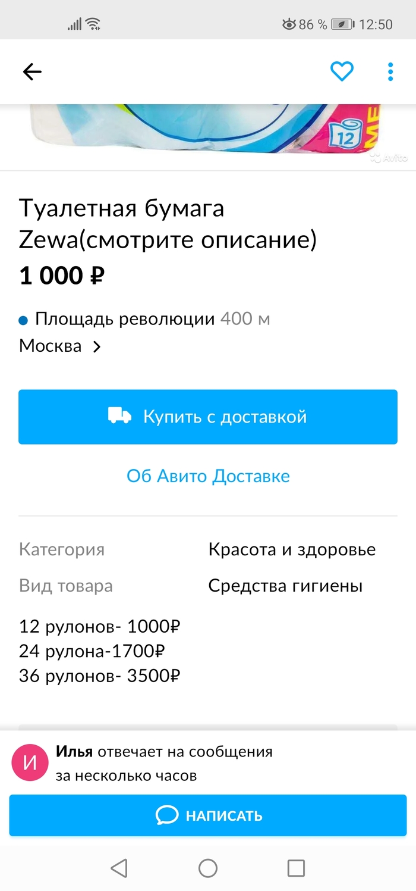Viewport: 416px width, 891px height.
Task: Open seller Илья profile name
Action: pyautogui.click(x=74, y=752)
